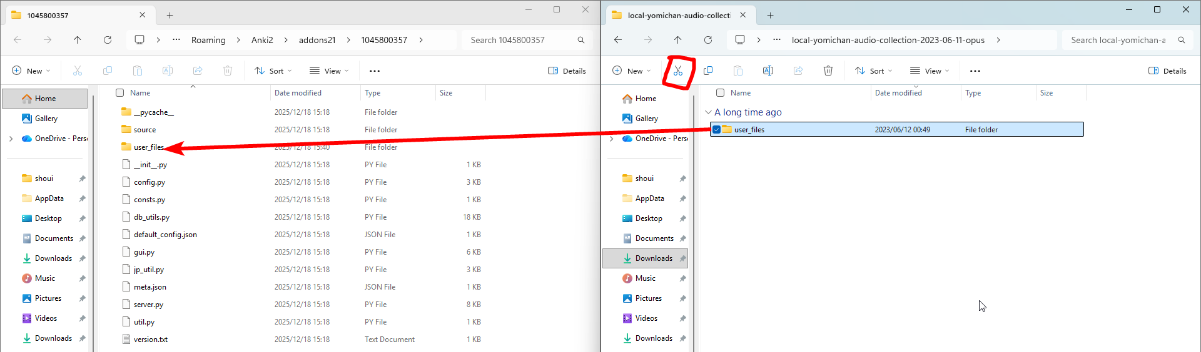Viewport: 1201px width, 352px height.
Task: Uncheck the selected user_files folder checkbox
Action: pyautogui.click(x=717, y=130)
